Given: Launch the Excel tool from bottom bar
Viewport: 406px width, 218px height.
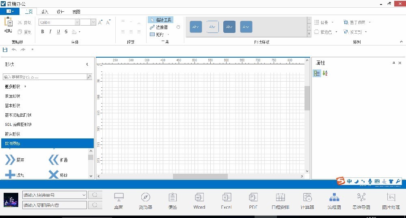Looking at the screenshot, I should tap(226, 201).
